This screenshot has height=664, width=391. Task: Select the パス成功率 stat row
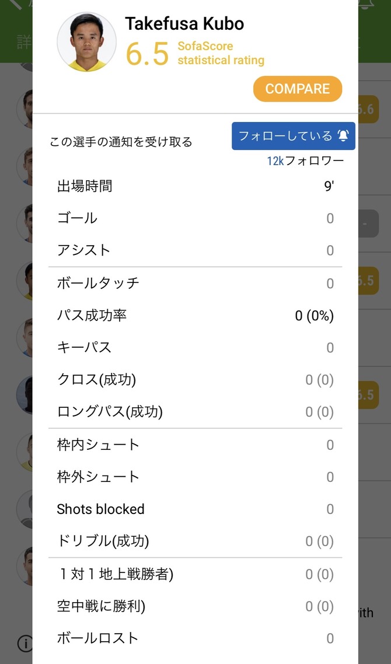point(195,316)
